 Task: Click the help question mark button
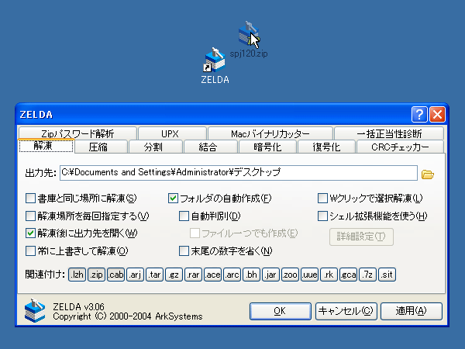419,114
